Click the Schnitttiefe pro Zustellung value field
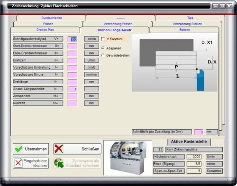Screen dimensions: 237x186 199,132
